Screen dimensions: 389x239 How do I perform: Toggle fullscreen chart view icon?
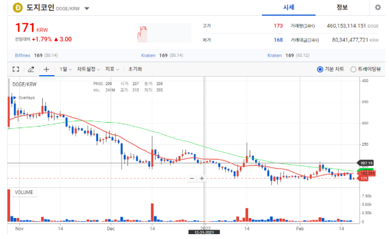coord(16,69)
